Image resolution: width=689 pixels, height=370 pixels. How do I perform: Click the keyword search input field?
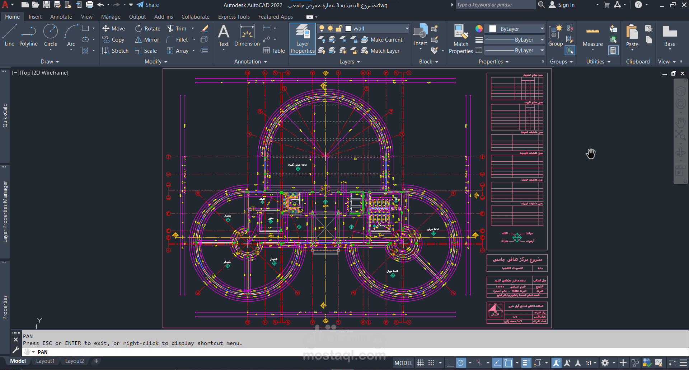(x=495, y=5)
